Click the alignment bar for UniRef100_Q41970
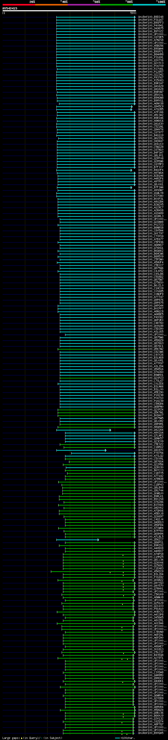The image size is (168, 740). tap(81, 450)
